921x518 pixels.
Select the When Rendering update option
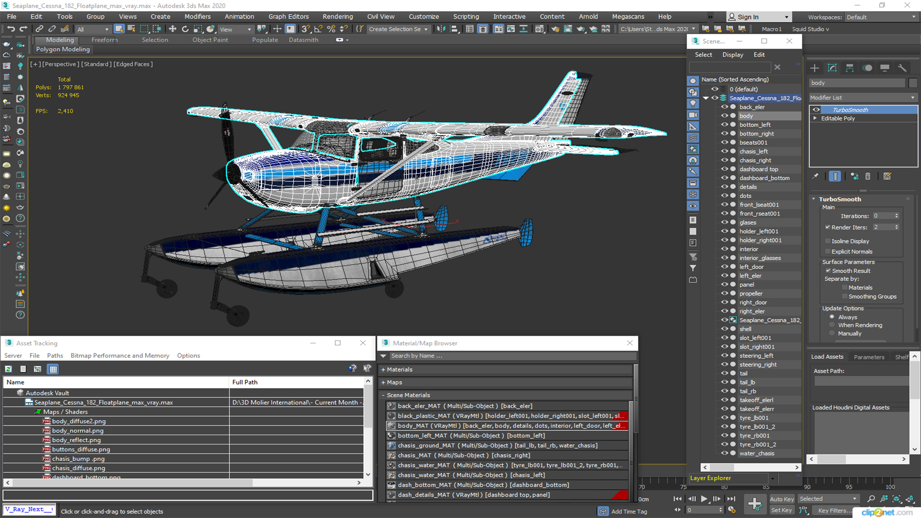click(x=832, y=325)
